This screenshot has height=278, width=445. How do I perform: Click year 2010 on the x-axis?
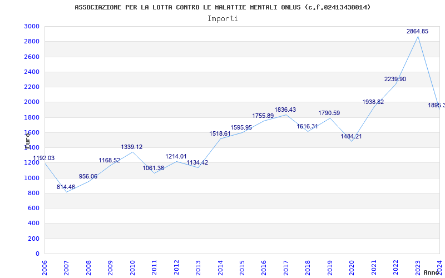coord(132,267)
